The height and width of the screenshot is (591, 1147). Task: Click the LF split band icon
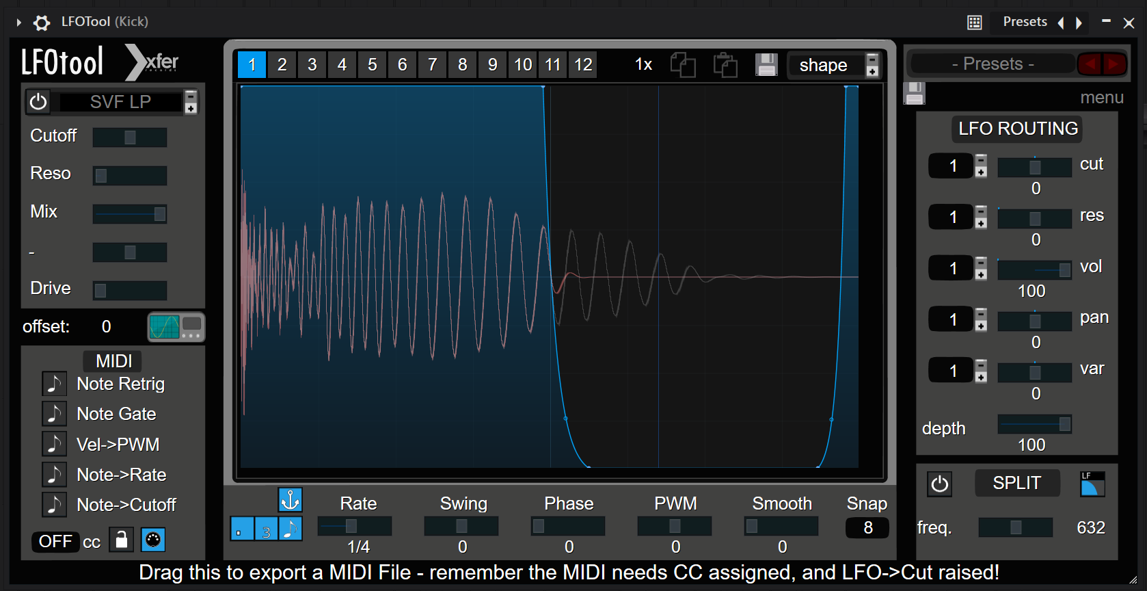click(1092, 484)
